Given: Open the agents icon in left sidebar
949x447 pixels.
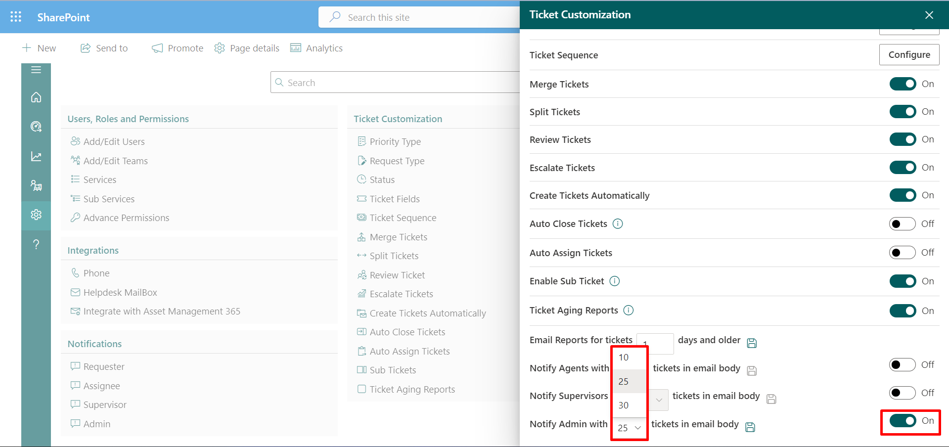Looking at the screenshot, I should coord(36,185).
